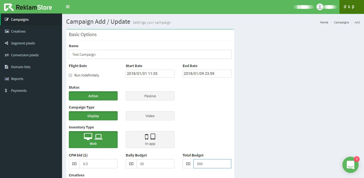Screen dimensions: 364x178
Task: Click the Segment pixels share icon
Action: (x=6, y=43)
